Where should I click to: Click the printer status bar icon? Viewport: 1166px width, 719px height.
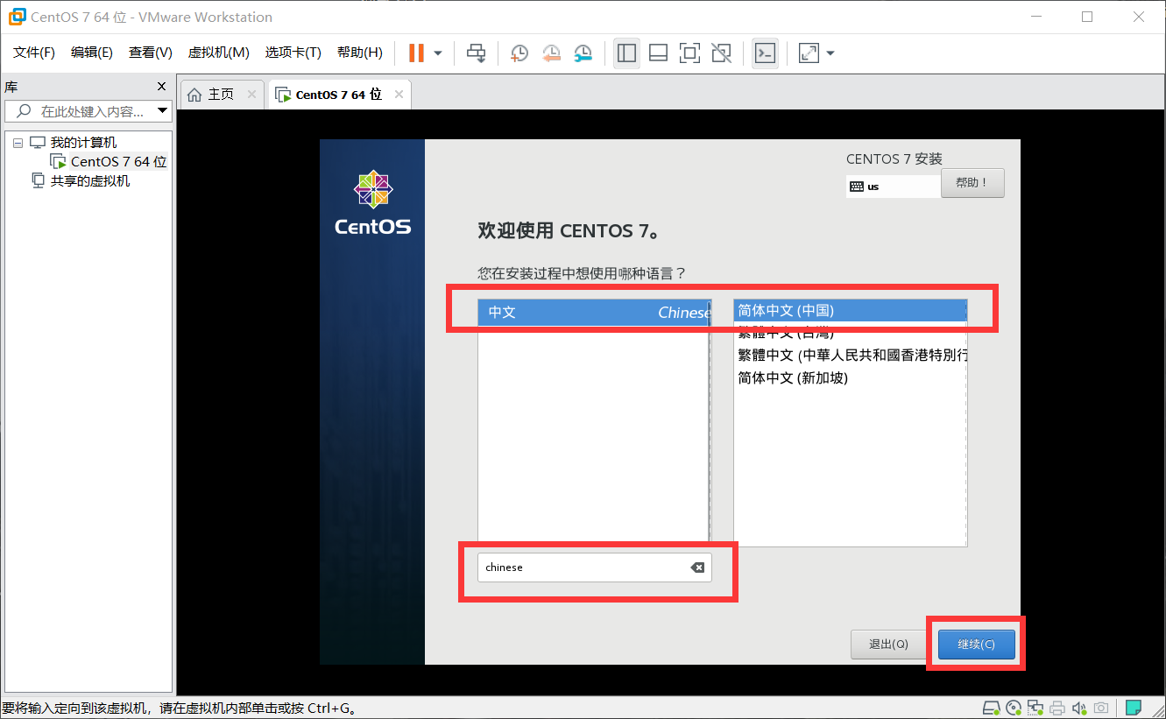[x=1057, y=708]
